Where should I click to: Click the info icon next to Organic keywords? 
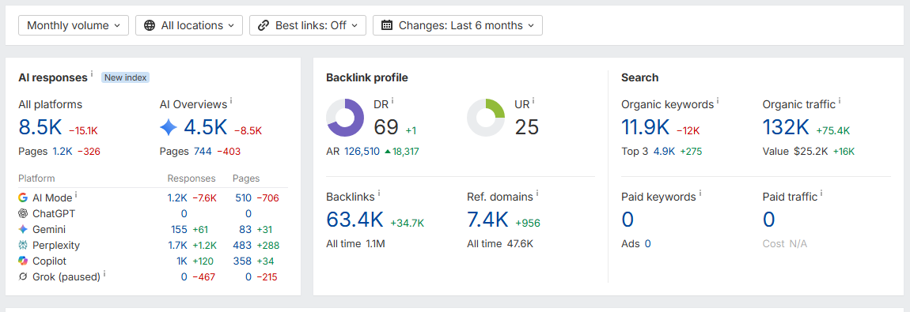point(718,101)
